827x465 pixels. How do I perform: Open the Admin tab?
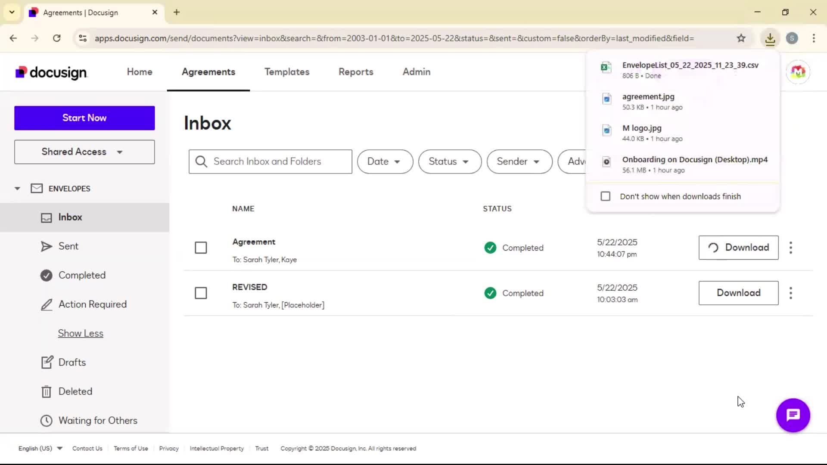point(417,72)
